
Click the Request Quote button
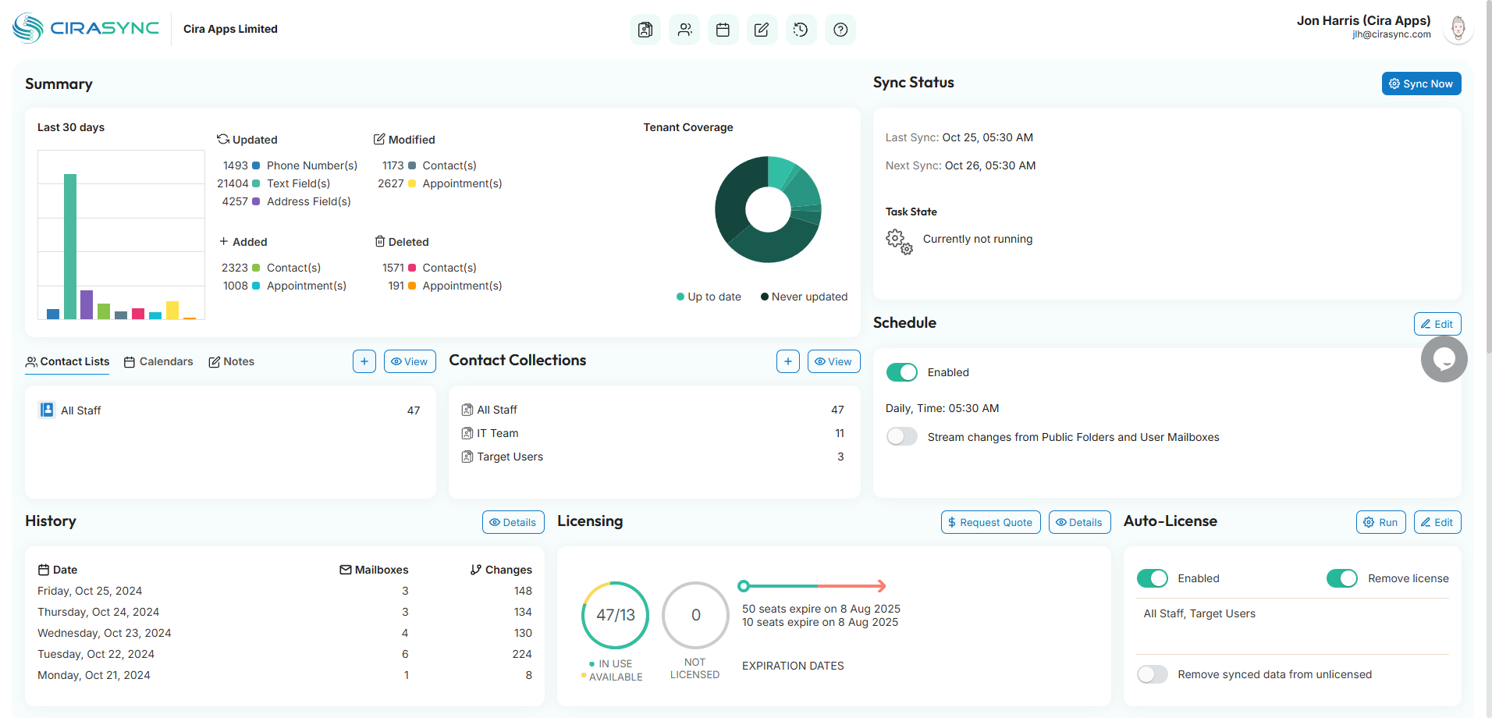[x=990, y=522]
